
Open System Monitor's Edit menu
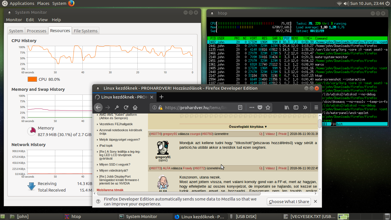(x=30, y=20)
